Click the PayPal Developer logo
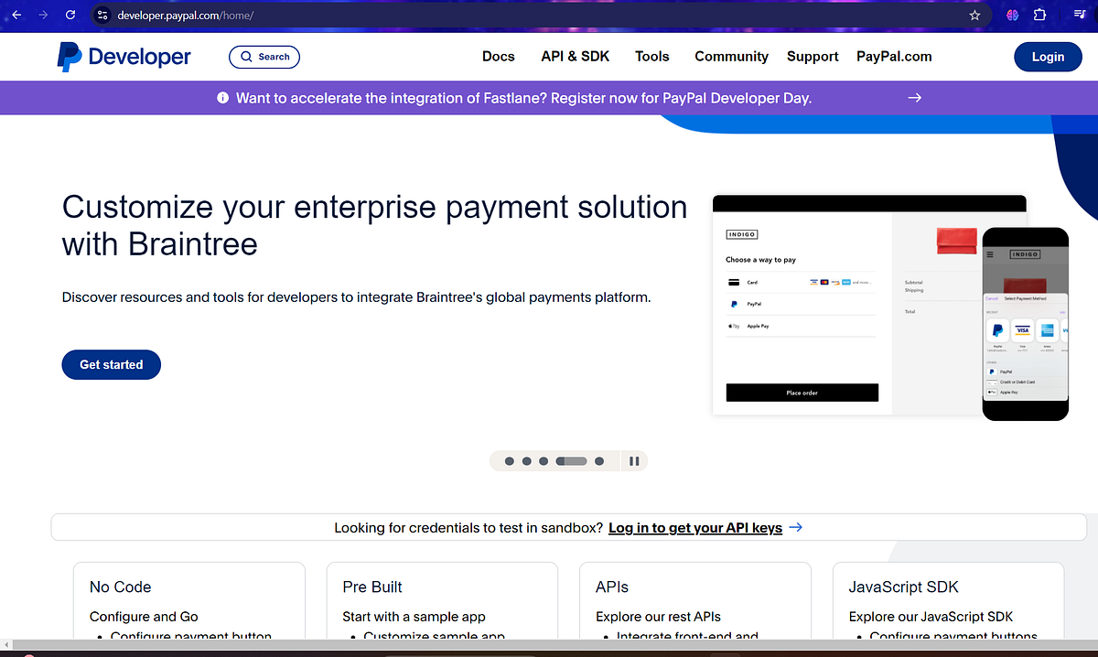Image resolution: width=1098 pixels, height=657 pixels. click(124, 56)
